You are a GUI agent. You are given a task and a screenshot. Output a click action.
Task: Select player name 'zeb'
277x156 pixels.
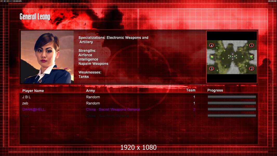click(x=25, y=103)
